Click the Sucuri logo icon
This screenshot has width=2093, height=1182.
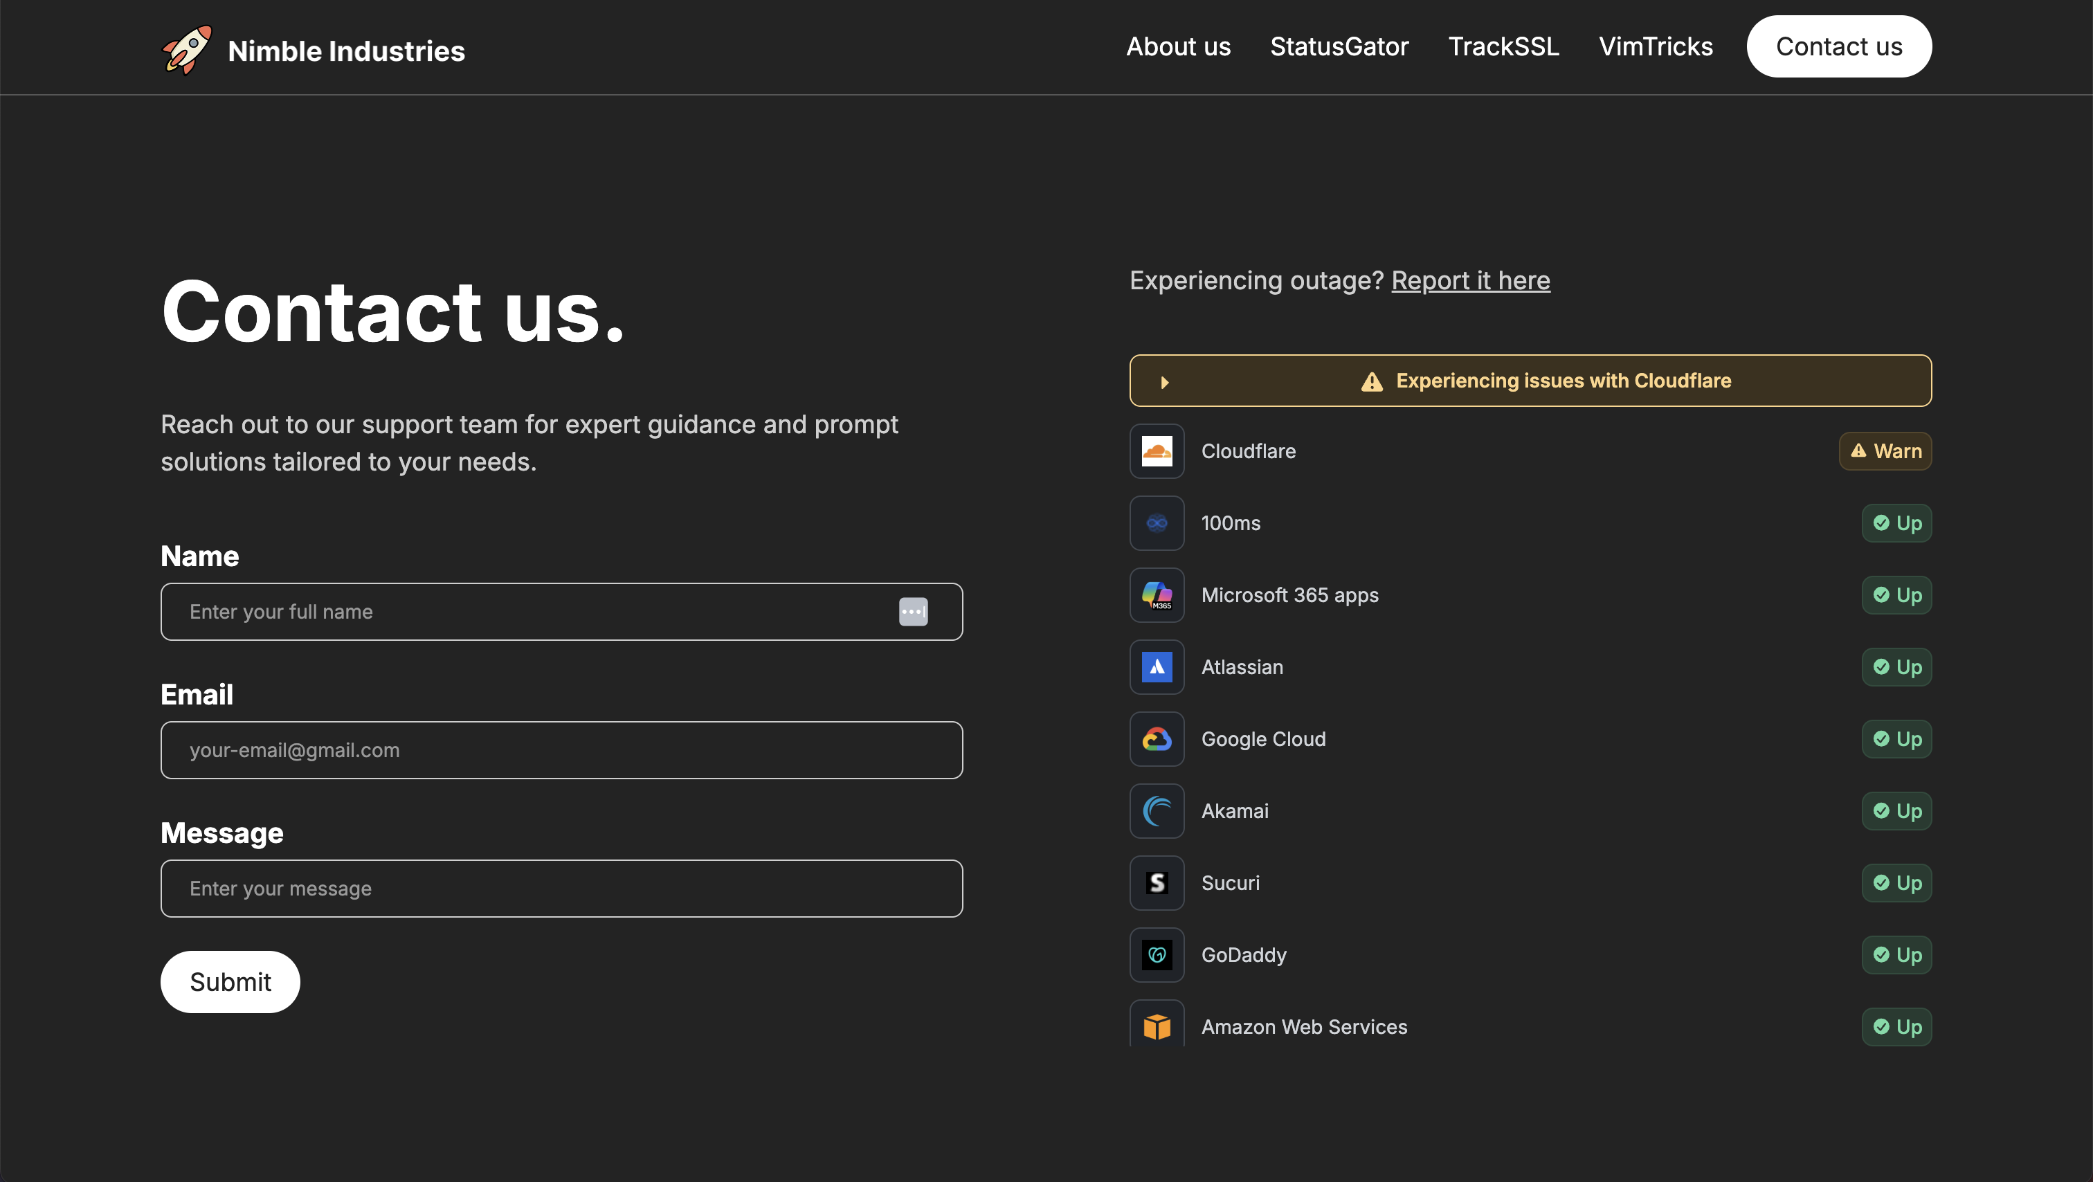tap(1156, 883)
